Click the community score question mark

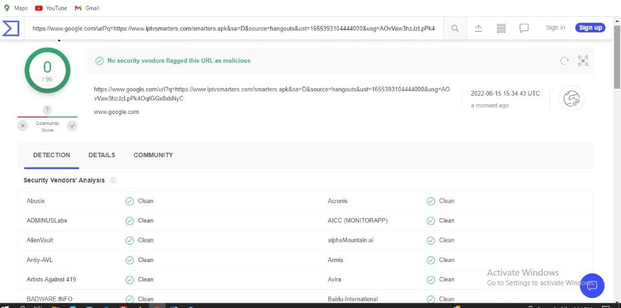pyautogui.click(x=47, y=110)
